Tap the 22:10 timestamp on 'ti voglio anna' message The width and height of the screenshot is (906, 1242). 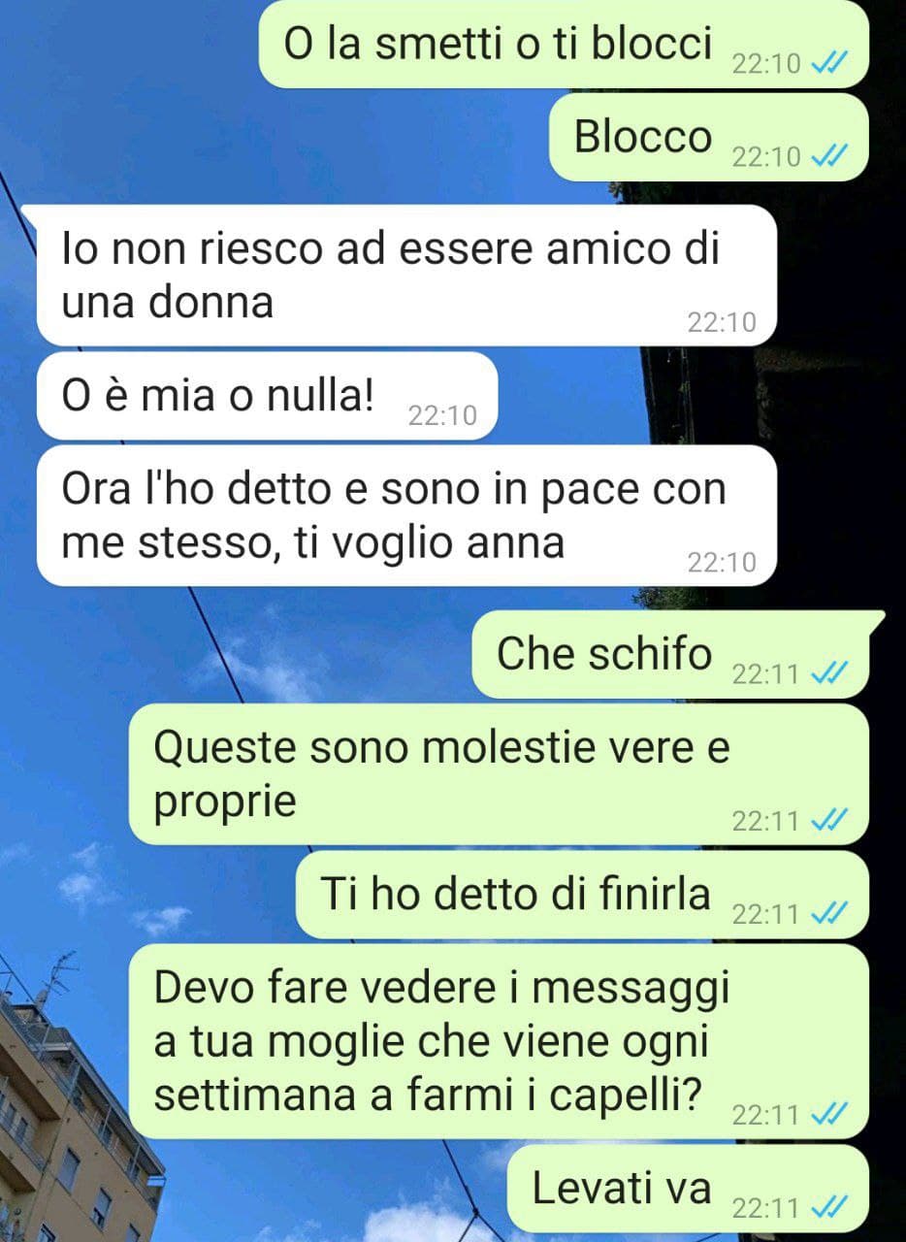coord(722,562)
